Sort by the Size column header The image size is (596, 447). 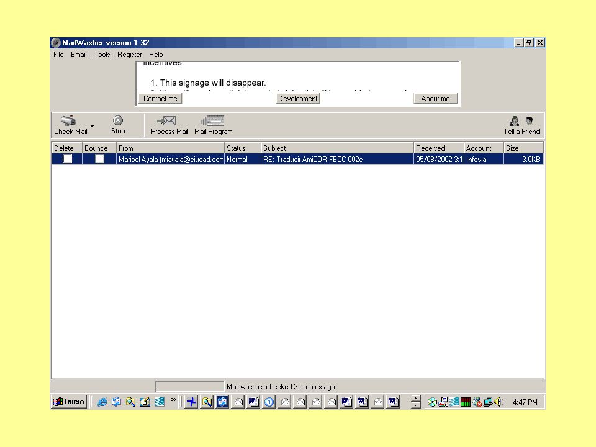524,148
